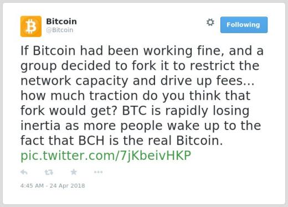Favorite the tweet with the star icon

point(74,172)
